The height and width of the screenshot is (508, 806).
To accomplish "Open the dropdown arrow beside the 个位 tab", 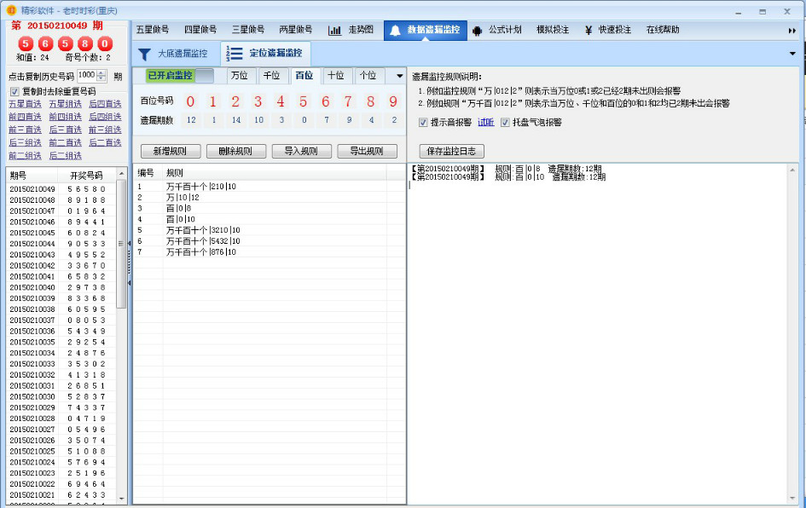I will pyautogui.click(x=397, y=76).
